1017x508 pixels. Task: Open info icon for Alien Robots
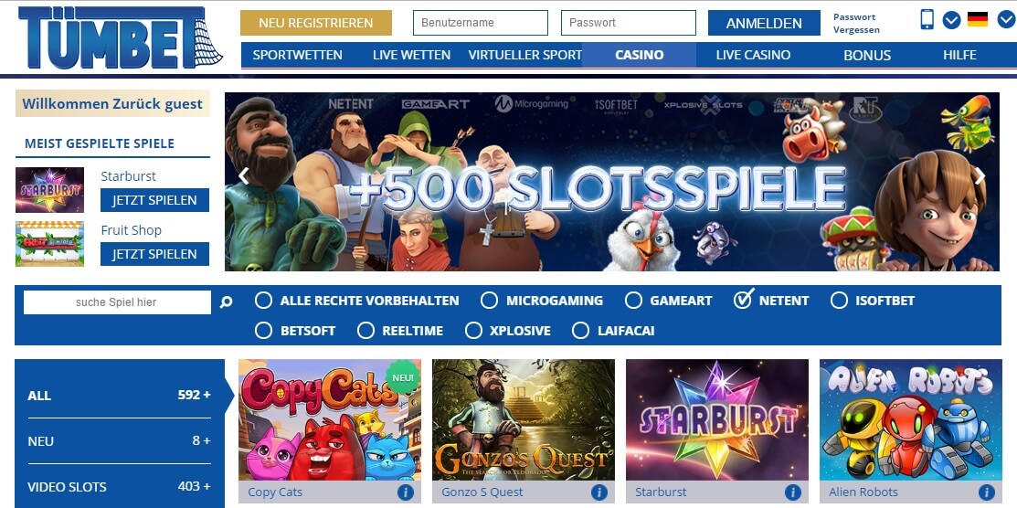point(987,492)
